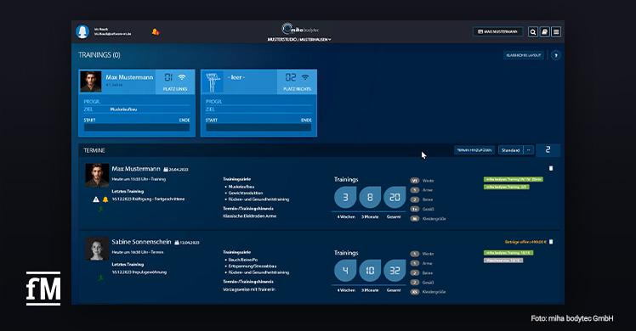Click the green figure icon under Max Mustermann
Viewport: 636px width, 331px height.
tap(100, 209)
